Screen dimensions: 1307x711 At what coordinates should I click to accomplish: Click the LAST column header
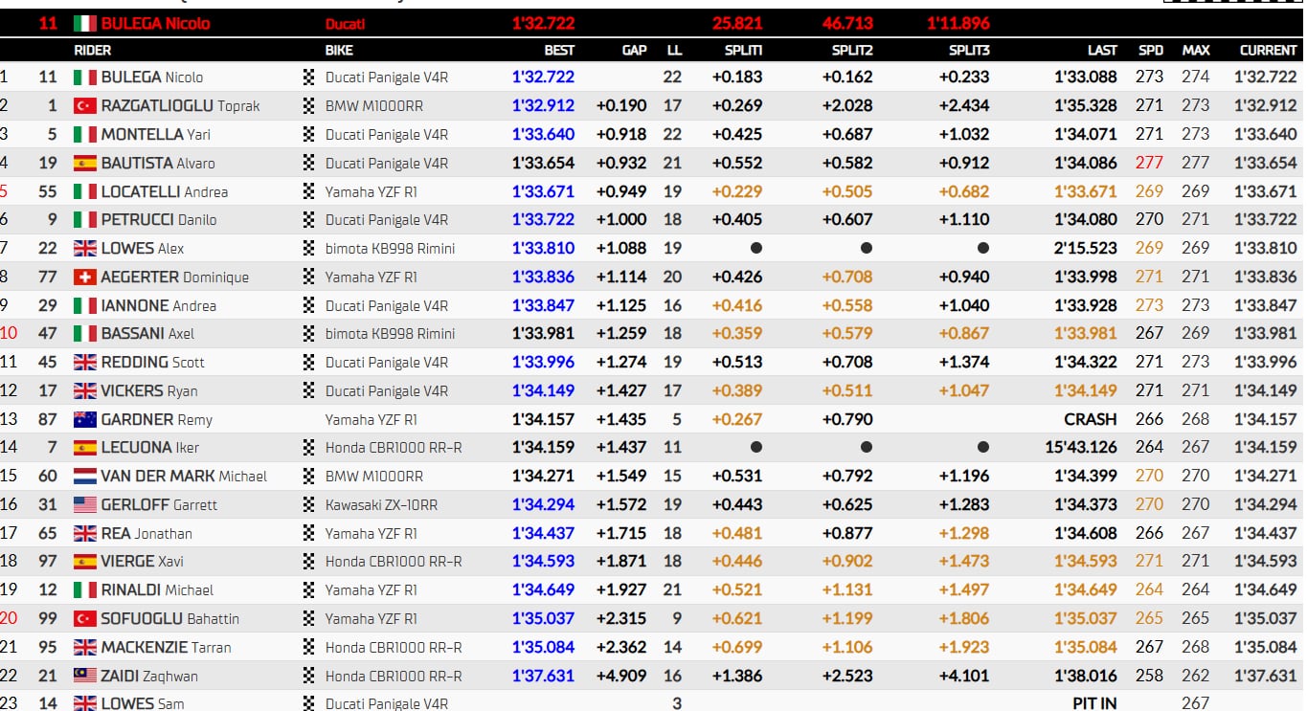pos(1103,50)
